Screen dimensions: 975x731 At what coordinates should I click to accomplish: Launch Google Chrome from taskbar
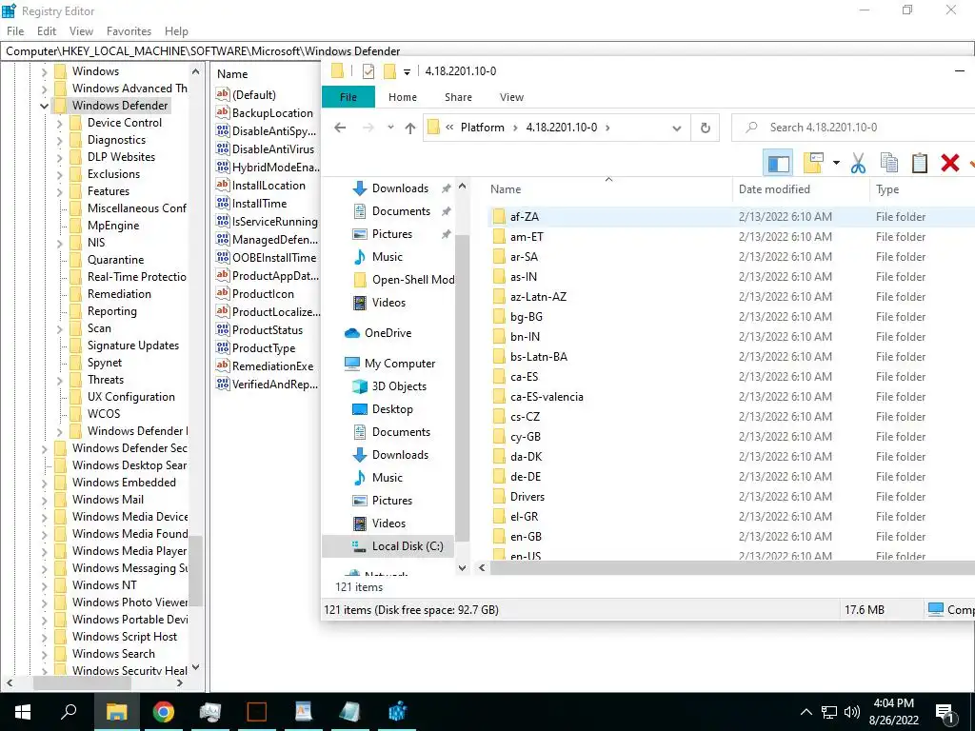tap(163, 712)
